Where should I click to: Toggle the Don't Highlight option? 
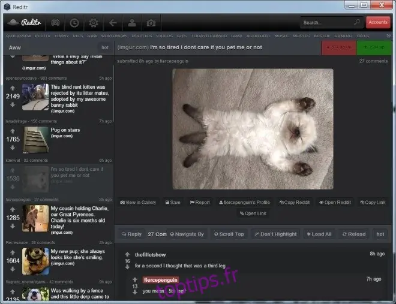(x=276, y=234)
